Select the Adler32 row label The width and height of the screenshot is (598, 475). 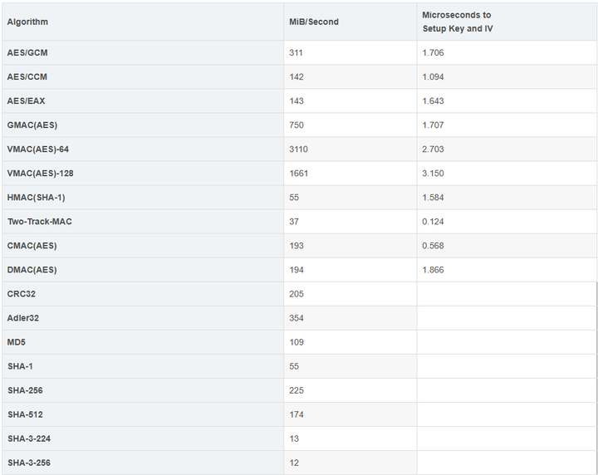23,318
